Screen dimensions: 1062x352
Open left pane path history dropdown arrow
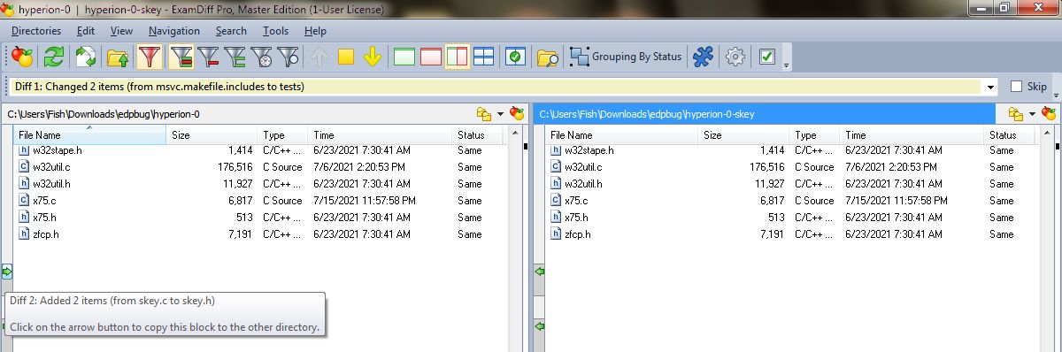[500, 114]
